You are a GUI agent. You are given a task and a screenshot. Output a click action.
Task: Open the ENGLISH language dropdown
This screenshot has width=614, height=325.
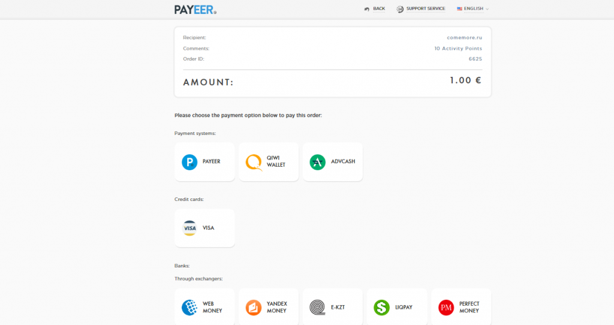click(474, 8)
